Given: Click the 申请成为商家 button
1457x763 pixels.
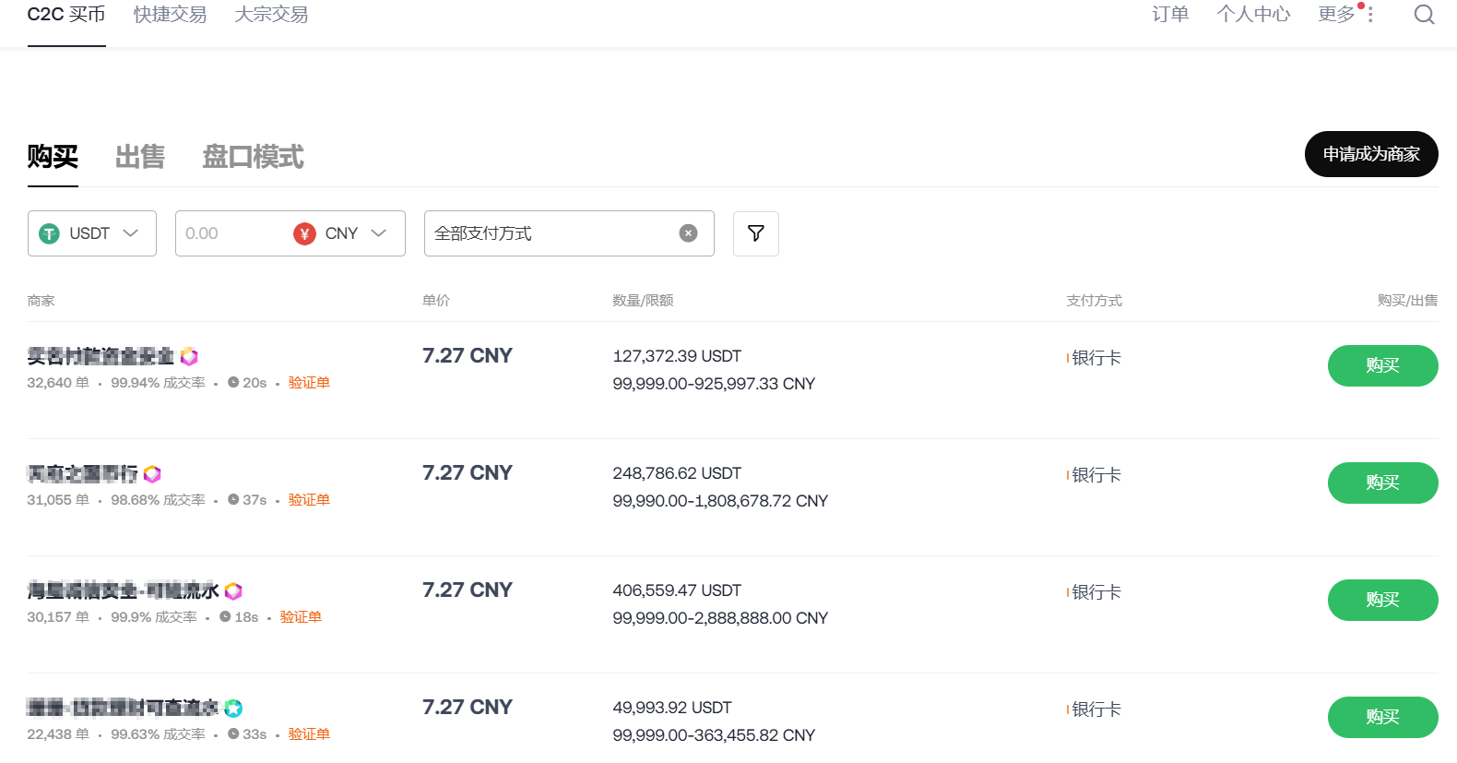Looking at the screenshot, I should click(1370, 154).
